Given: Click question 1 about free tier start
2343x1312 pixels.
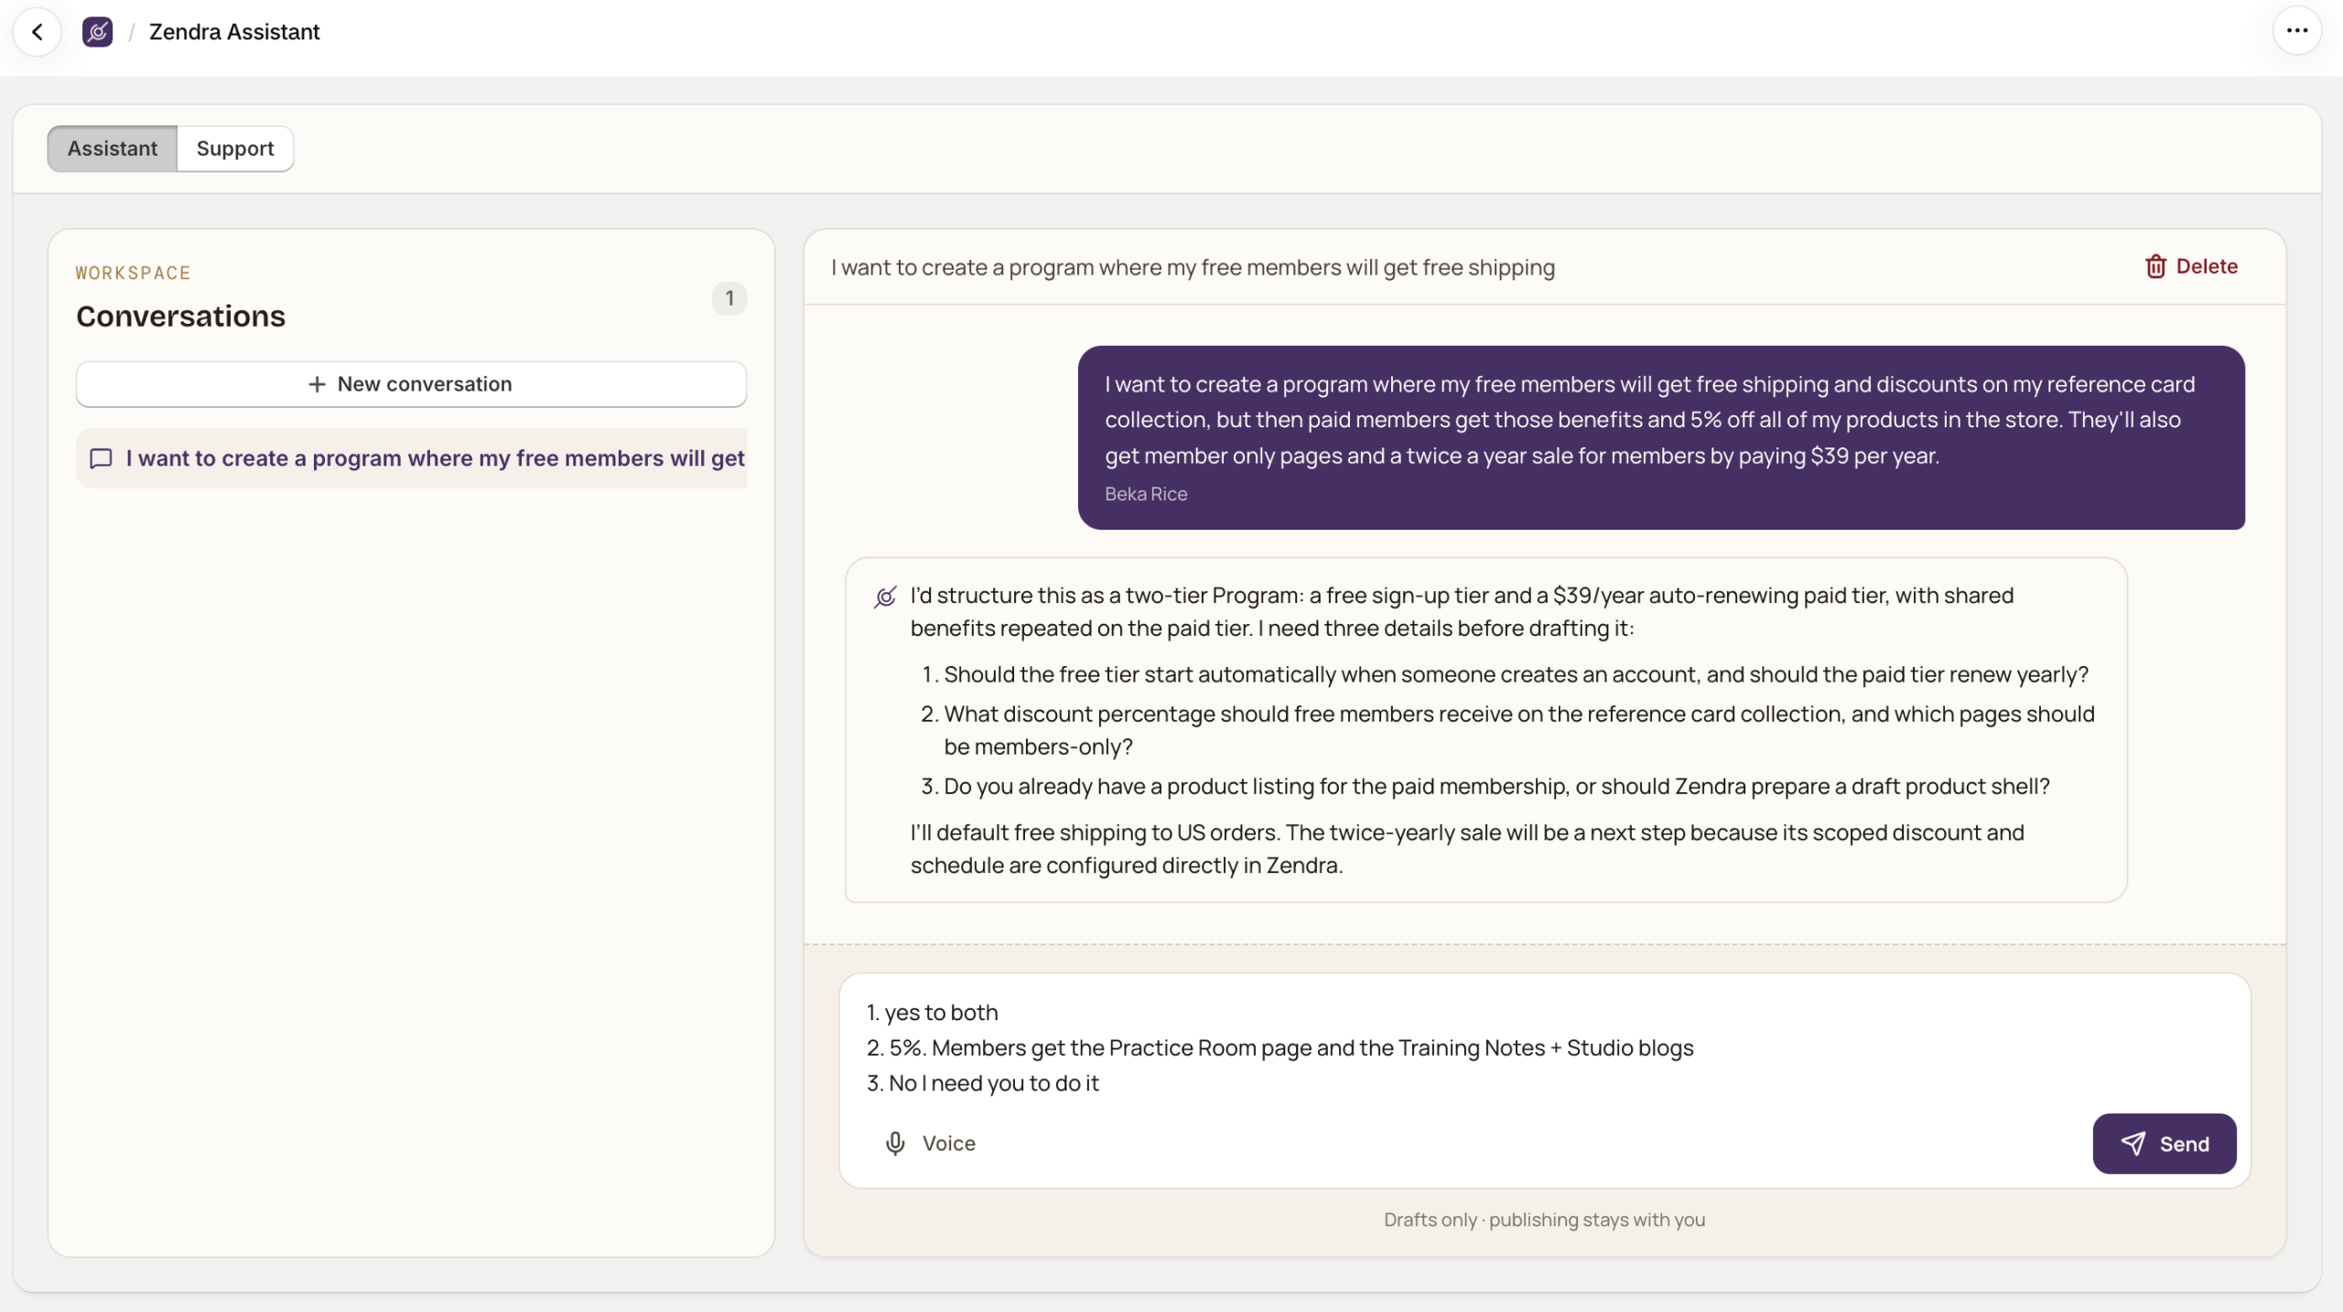Looking at the screenshot, I should (1516, 674).
